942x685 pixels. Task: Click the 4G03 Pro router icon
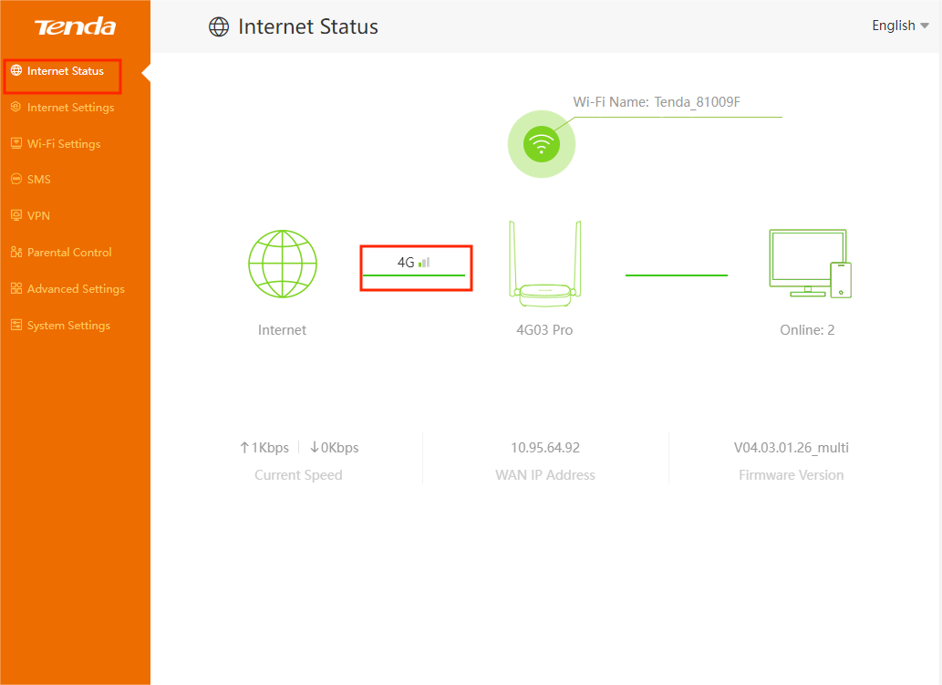pos(544,265)
